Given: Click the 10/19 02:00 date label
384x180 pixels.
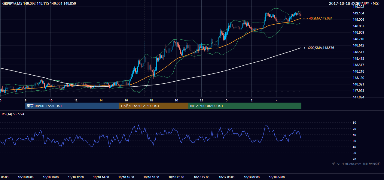Looking at the screenshot, I should click(x=251, y=177).
